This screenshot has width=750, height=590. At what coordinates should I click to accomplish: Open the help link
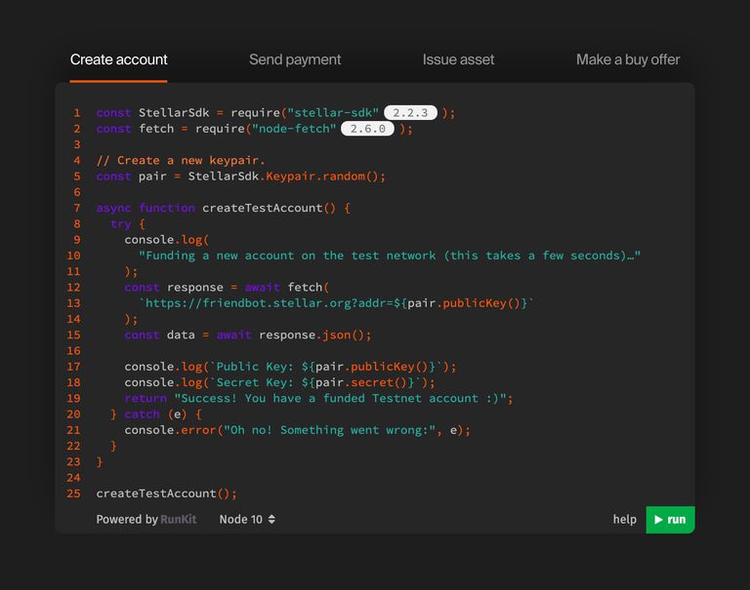(624, 520)
